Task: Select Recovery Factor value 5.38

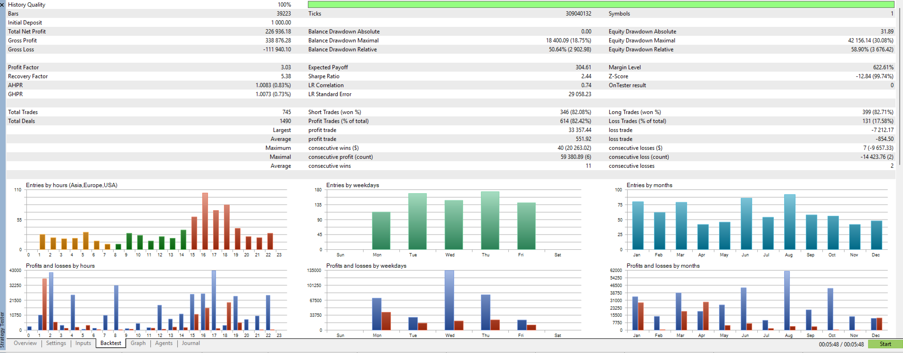Action: (x=286, y=76)
